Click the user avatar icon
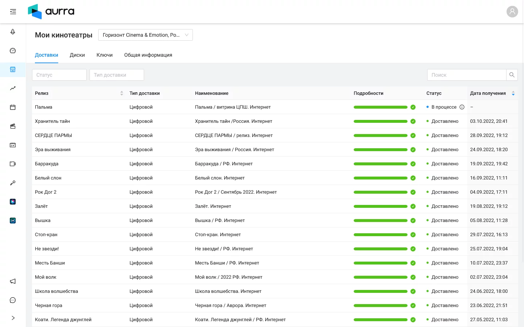This screenshot has width=524, height=327. pyautogui.click(x=512, y=12)
